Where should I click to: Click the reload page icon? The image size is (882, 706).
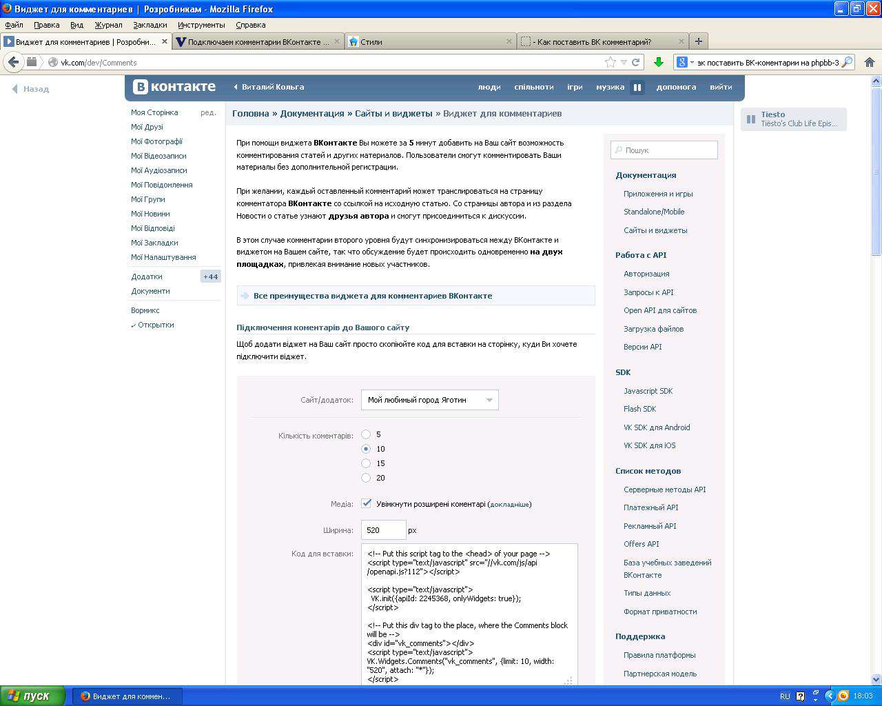pos(636,62)
